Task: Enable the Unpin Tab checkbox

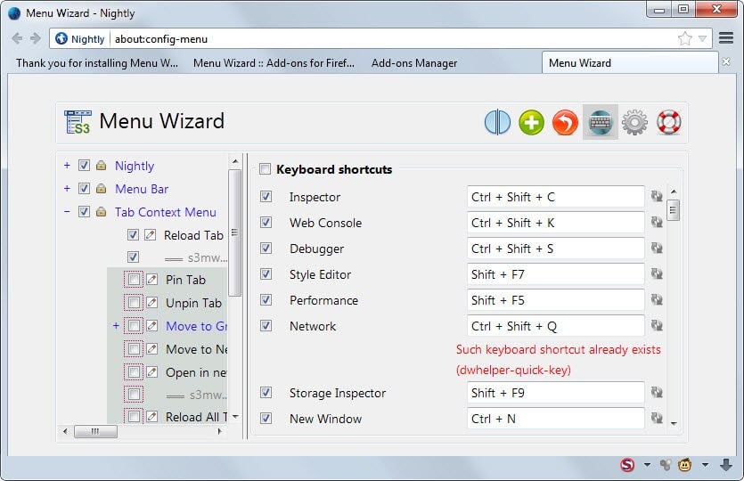Action: (x=134, y=302)
